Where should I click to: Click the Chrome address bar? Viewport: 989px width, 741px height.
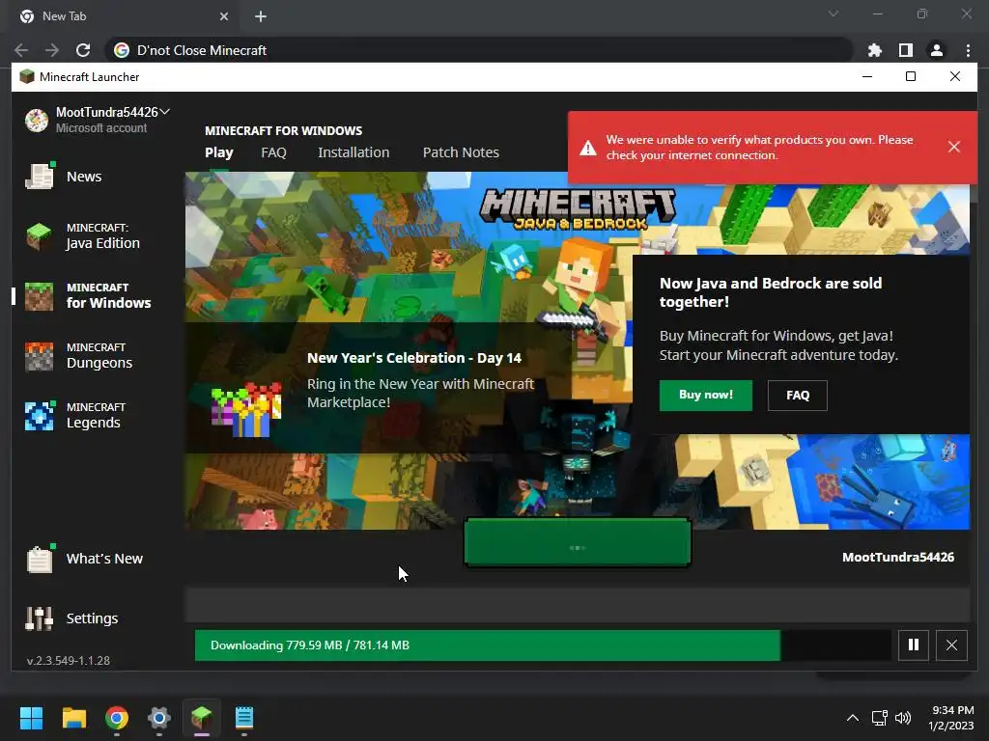point(479,50)
